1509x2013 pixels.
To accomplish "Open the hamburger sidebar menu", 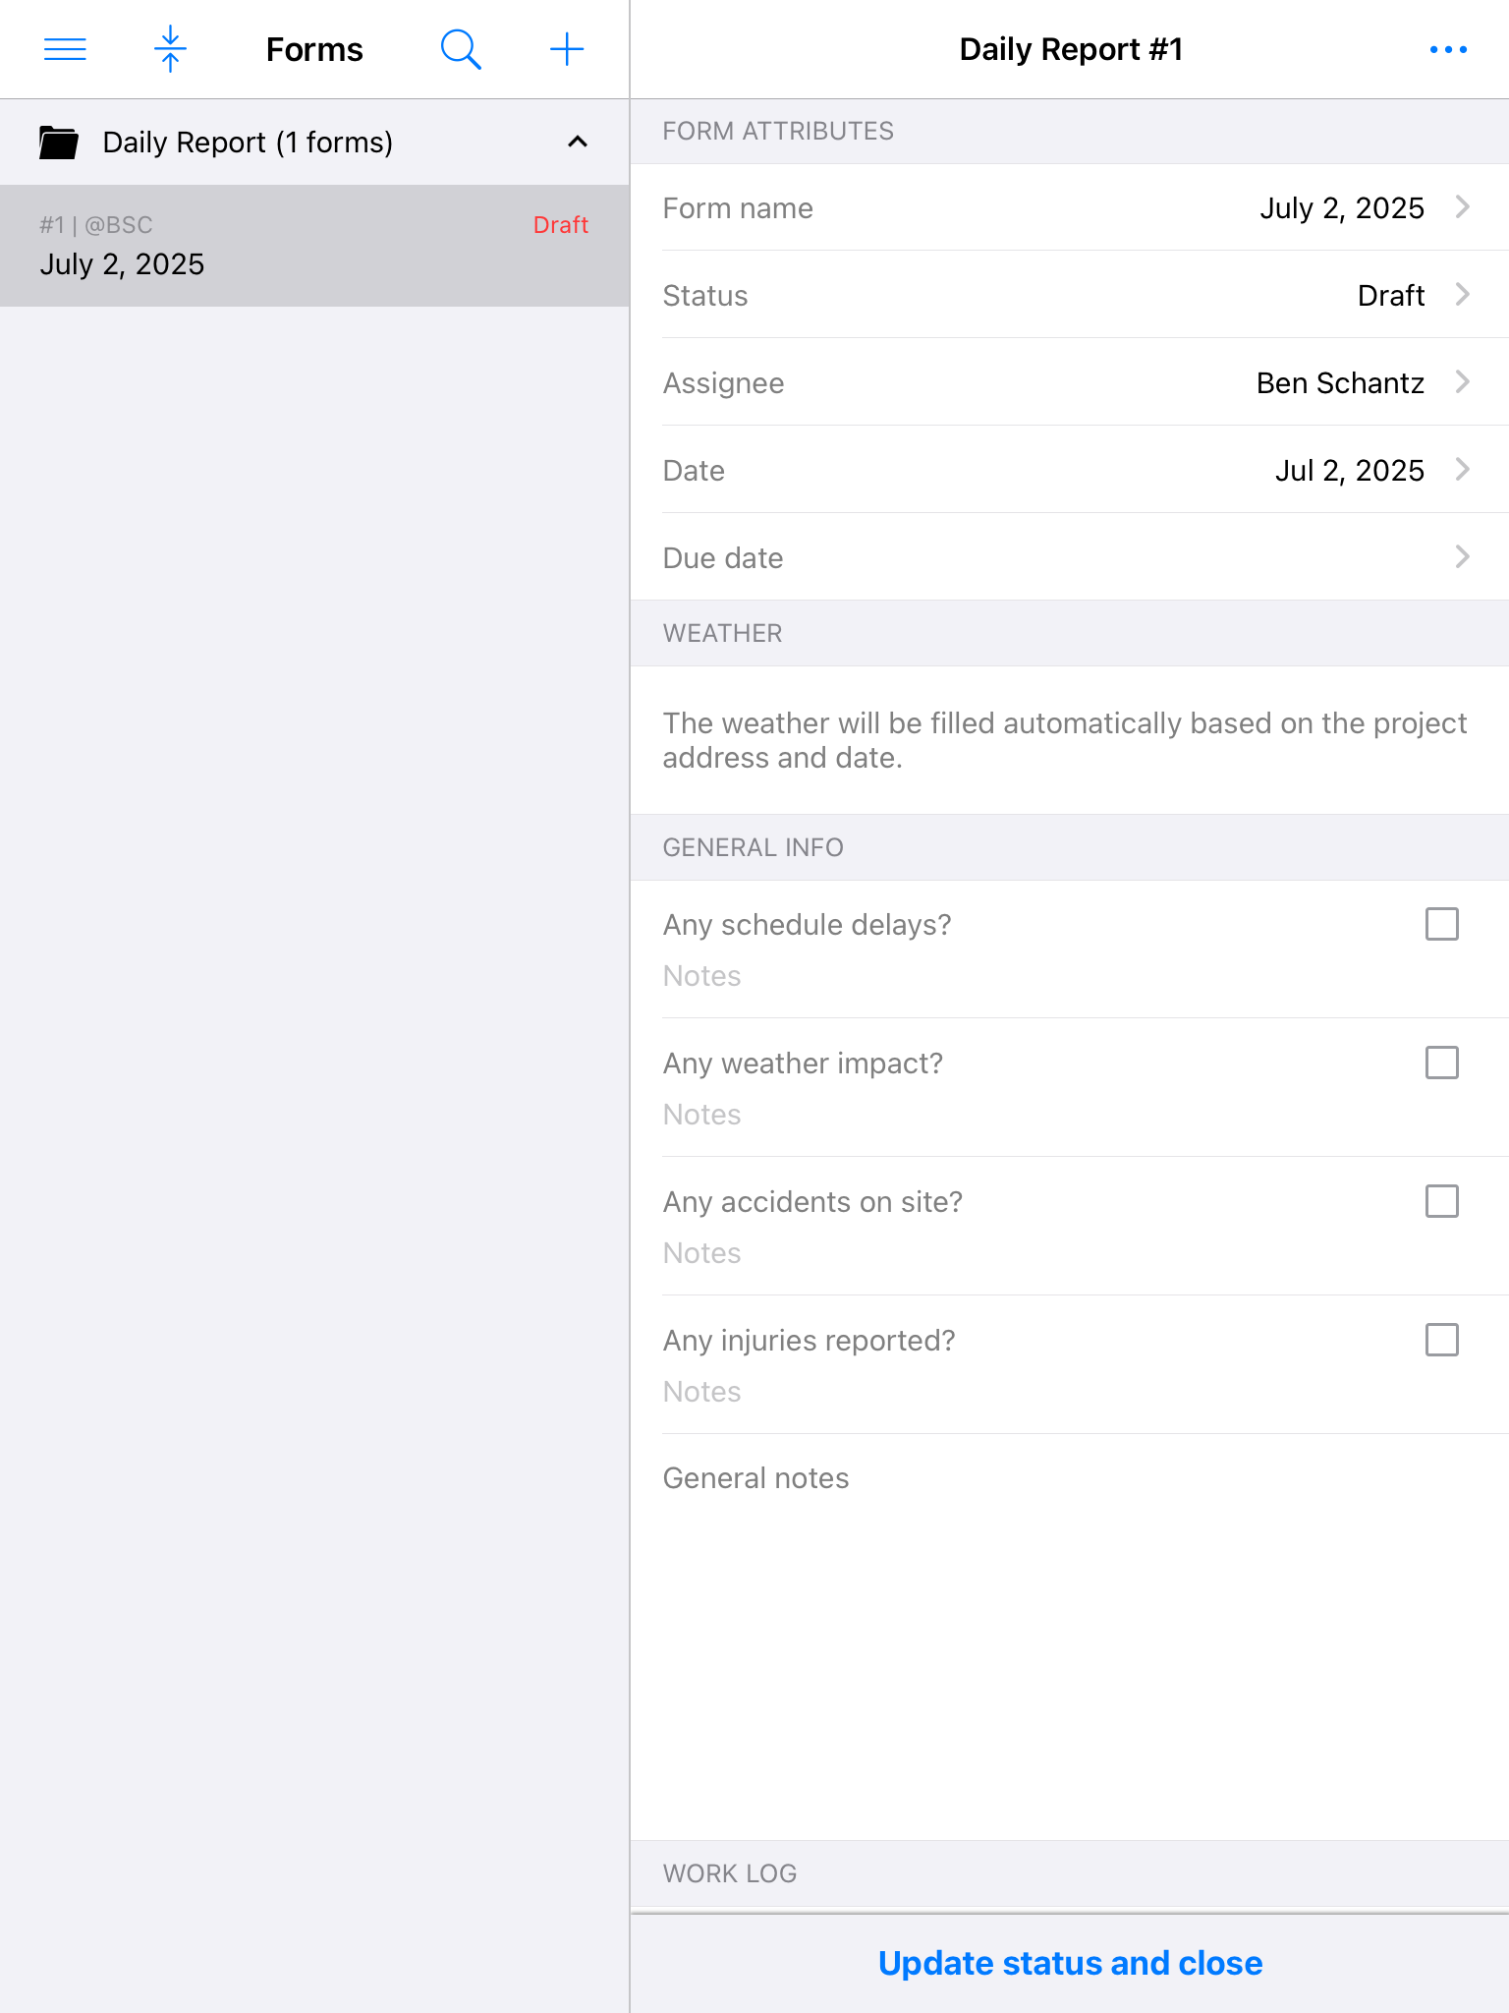I will [65, 49].
